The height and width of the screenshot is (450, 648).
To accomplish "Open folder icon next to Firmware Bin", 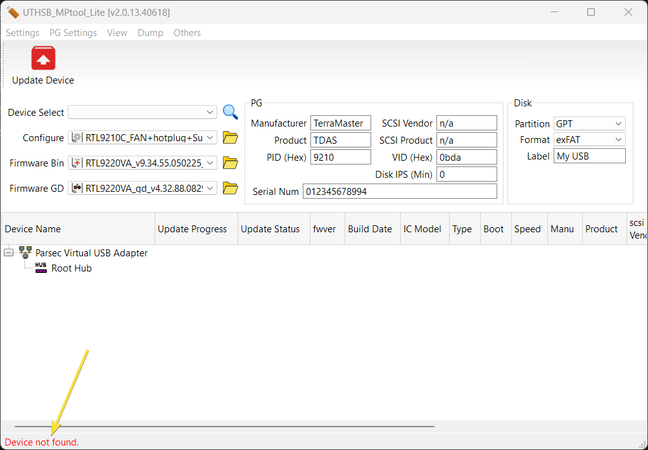I will click(x=230, y=163).
